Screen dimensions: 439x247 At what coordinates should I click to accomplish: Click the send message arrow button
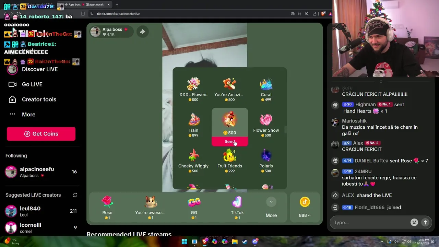pyautogui.click(x=425, y=222)
